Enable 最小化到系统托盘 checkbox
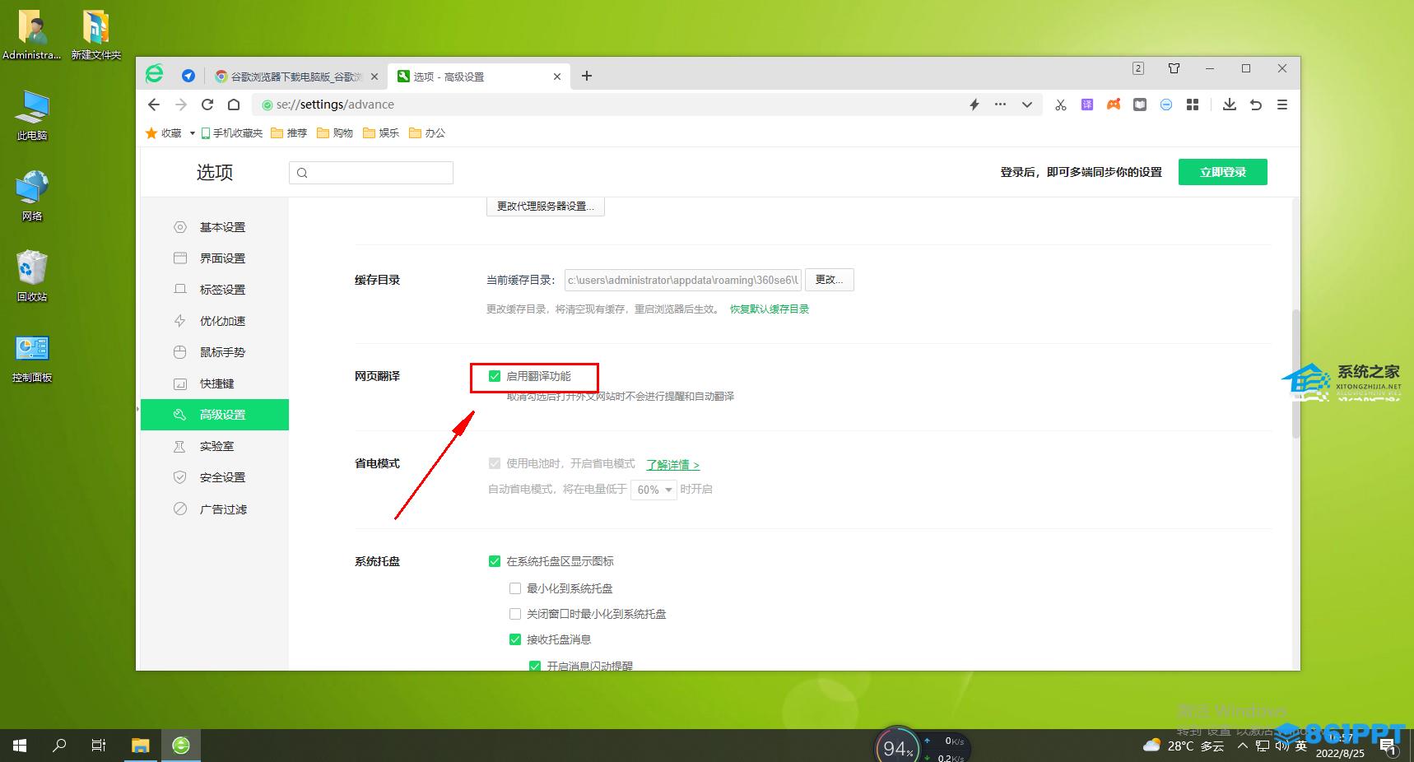The height and width of the screenshot is (762, 1414). coord(515,588)
